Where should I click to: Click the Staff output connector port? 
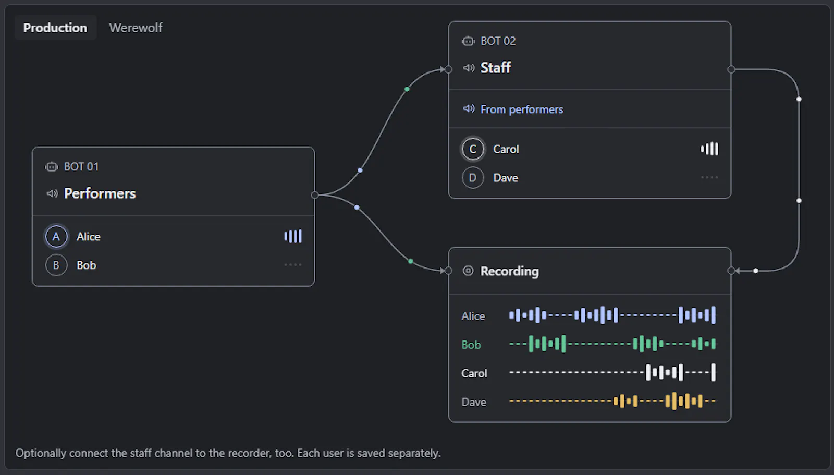[731, 69]
